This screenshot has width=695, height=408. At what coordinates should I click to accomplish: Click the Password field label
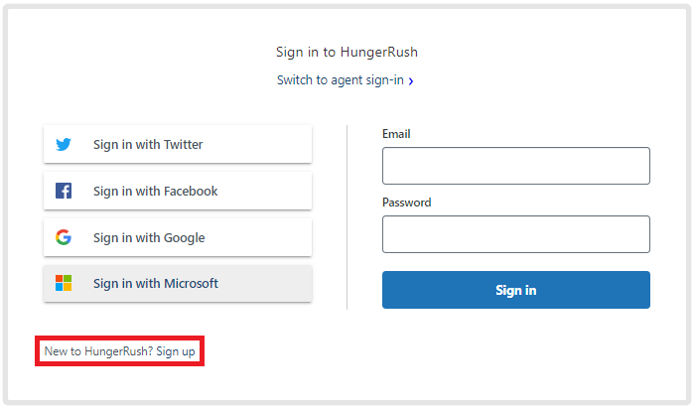tap(406, 203)
